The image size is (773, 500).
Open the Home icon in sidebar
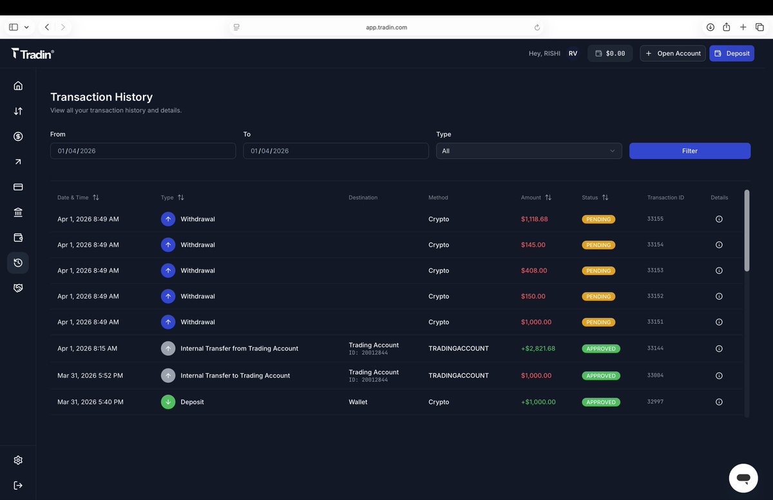tap(18, 86)
